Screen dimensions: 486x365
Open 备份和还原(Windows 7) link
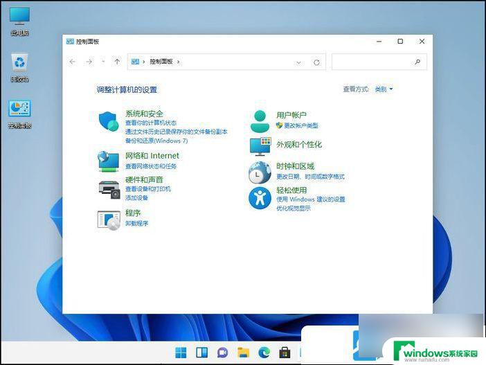click(156, 141)
